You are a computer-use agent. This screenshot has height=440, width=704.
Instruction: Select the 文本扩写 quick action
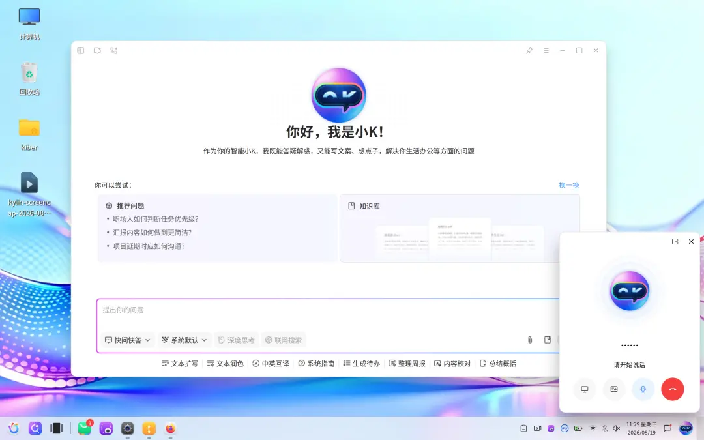click(x=180, y=363)
